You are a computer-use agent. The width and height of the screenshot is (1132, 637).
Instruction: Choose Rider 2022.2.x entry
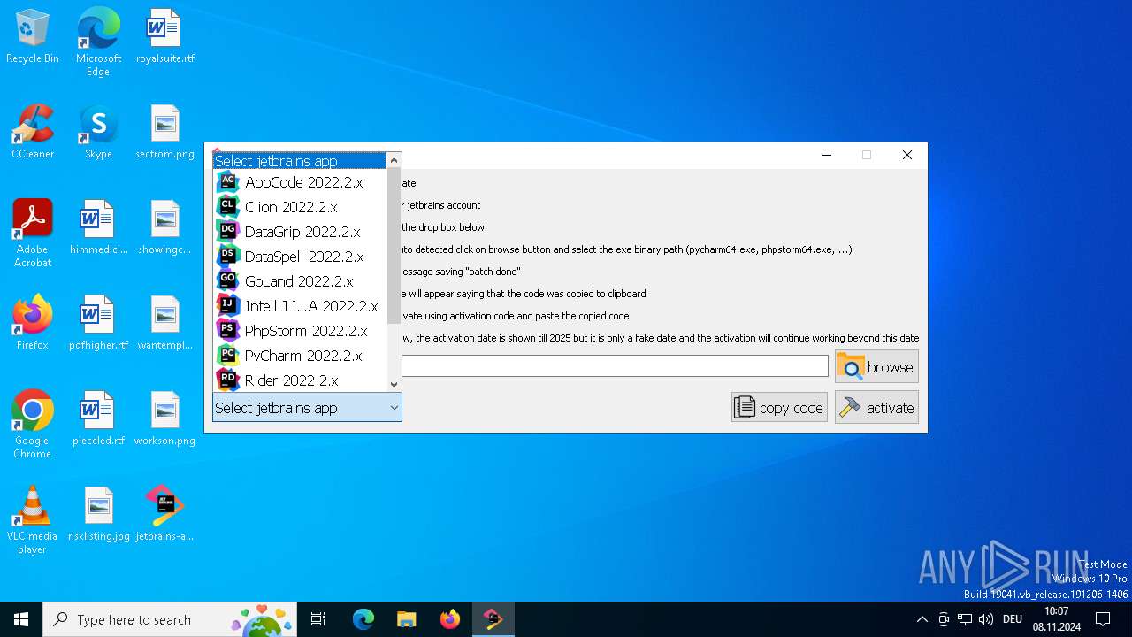click(x=300, y=380)
